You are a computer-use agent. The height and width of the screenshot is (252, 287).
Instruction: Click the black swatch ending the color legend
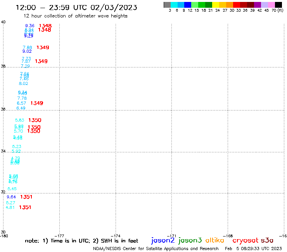tap(278, 5)
